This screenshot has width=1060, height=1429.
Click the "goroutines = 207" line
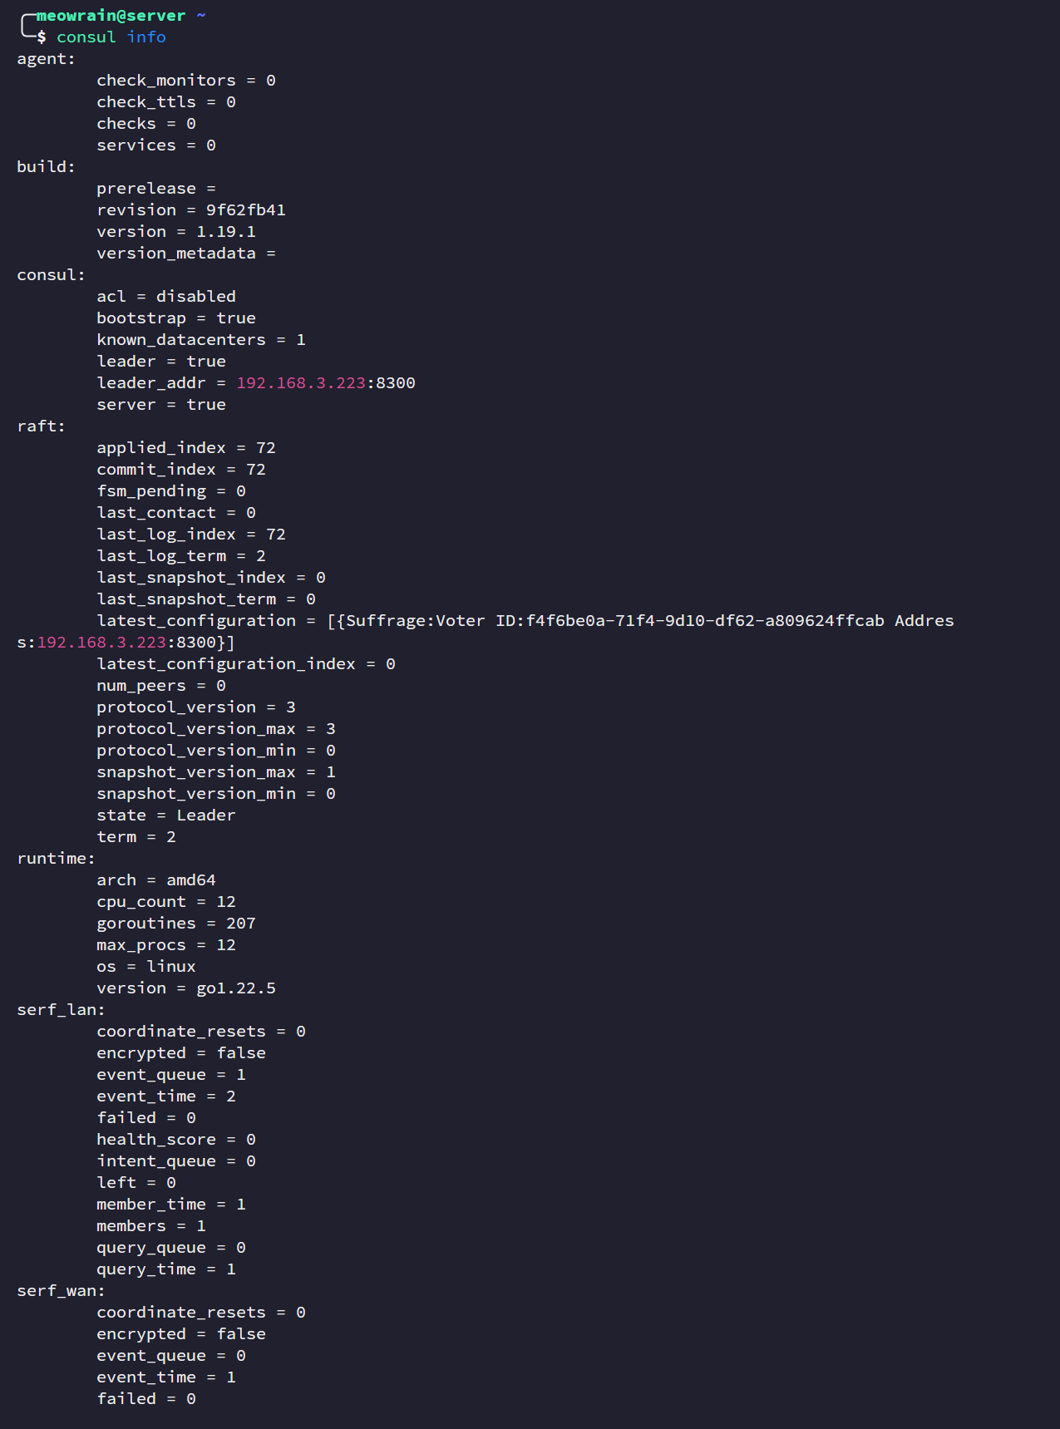176,924
